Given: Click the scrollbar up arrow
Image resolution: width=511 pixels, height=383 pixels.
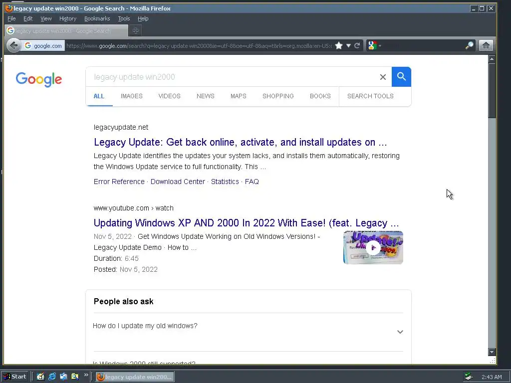Looking at the screenshot, I should click(x=492, y=59).
